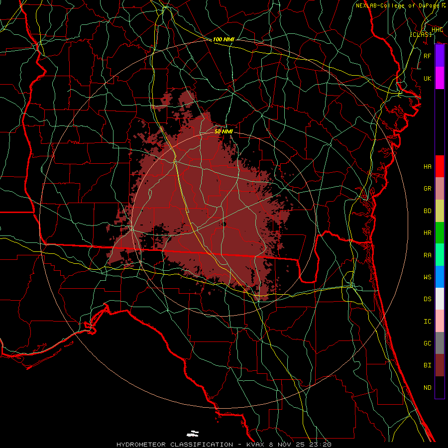Click the BI dark red legend swatch
The height and width of the screenshot is (448, 448).
(440, 365)
